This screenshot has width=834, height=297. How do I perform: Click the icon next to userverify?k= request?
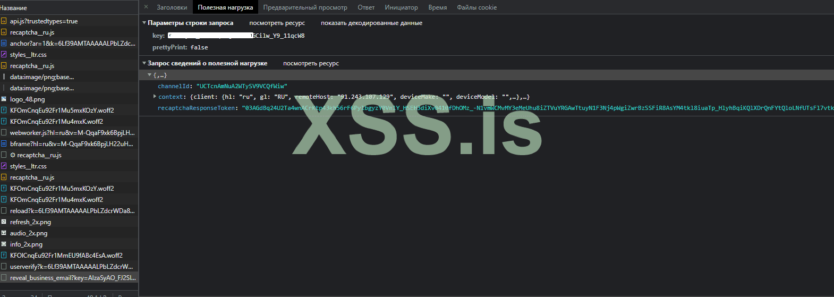coord(4,267)
